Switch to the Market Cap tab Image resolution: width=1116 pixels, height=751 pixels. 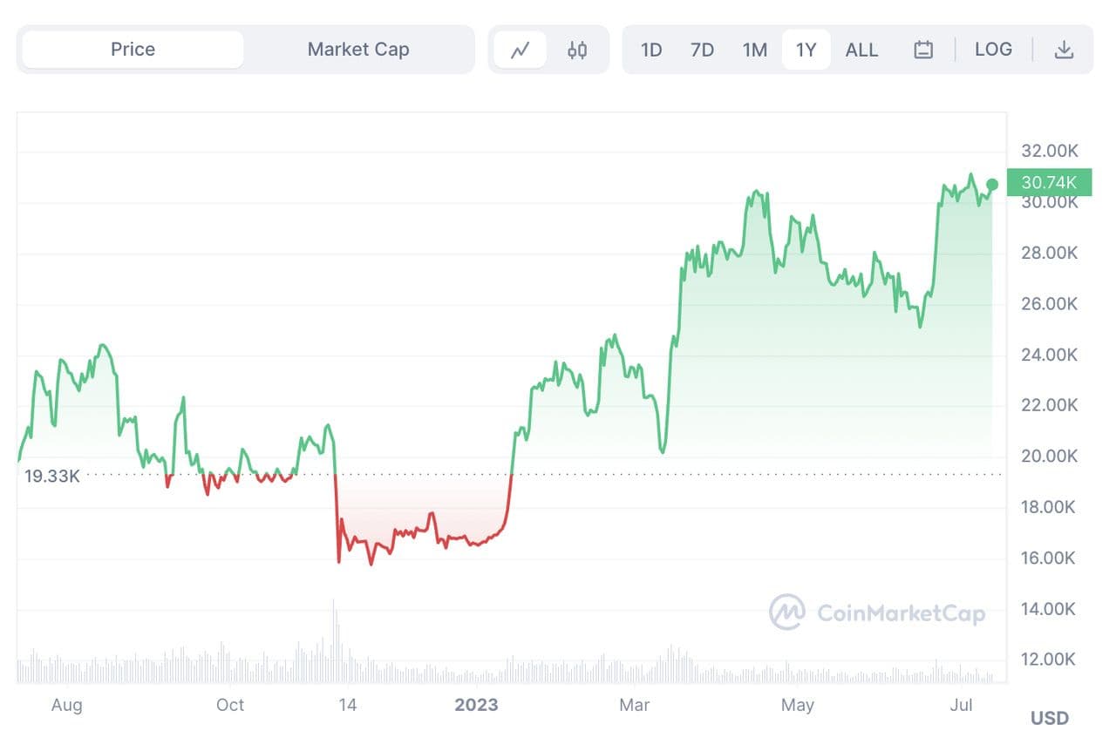pyautogui.click(x=357, y=50)
